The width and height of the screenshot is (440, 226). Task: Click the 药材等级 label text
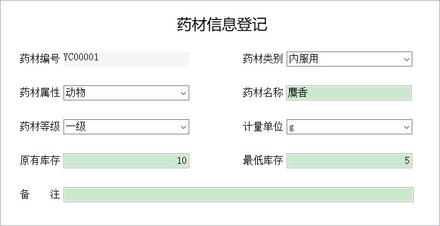(x=40, y=127)
